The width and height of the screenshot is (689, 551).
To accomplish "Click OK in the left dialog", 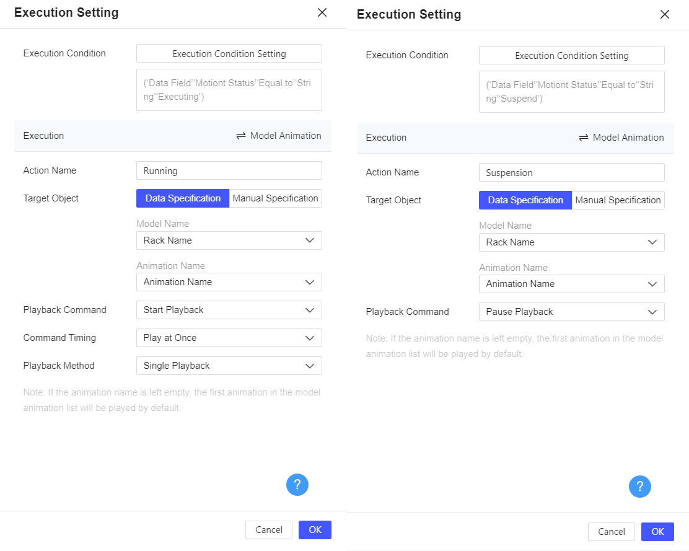I will click(x=315, y=530).
